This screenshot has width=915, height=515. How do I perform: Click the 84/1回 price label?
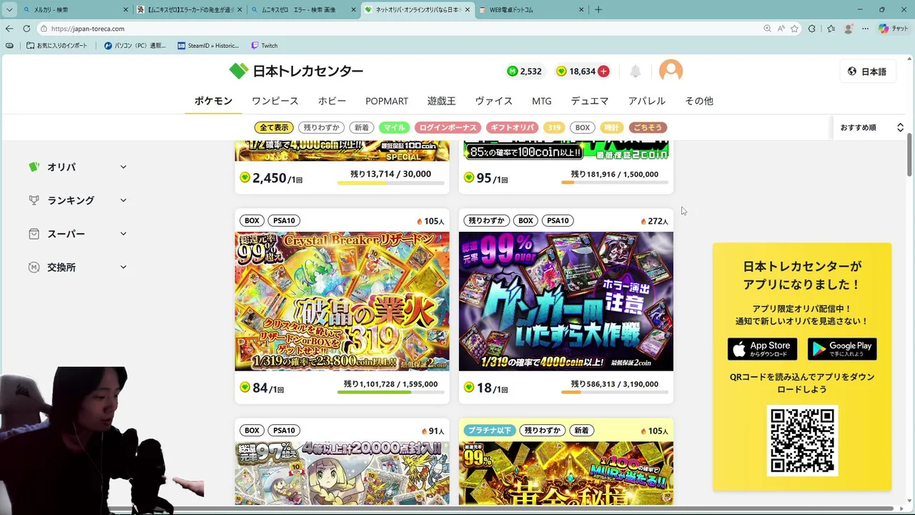coord(263,388)
